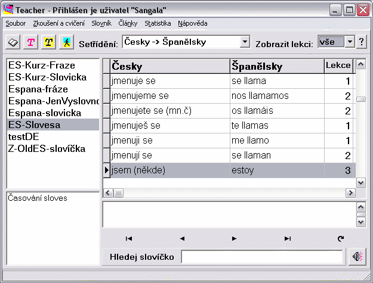
Task: Select the 'jmenují se' cell
Action: tap(170, 156)
